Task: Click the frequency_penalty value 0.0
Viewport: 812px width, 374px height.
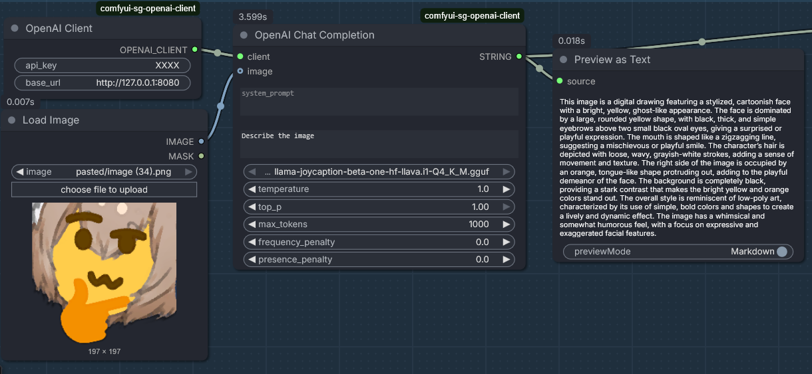Action: 483,242
